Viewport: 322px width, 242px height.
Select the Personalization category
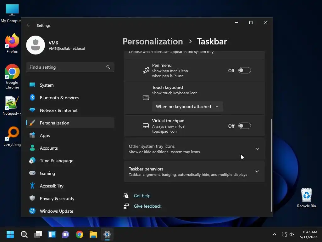pyautogui.click(x=70, y=123)
